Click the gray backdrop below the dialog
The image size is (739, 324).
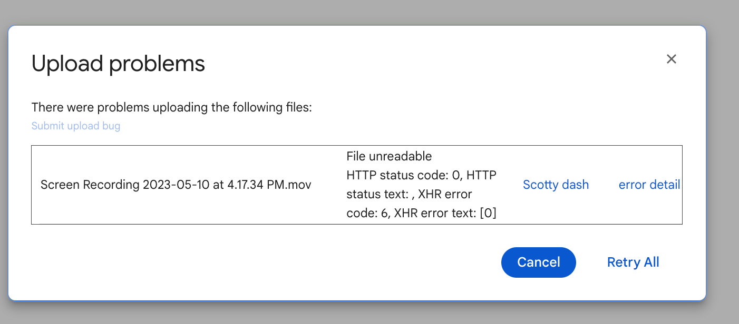(369, 313)
